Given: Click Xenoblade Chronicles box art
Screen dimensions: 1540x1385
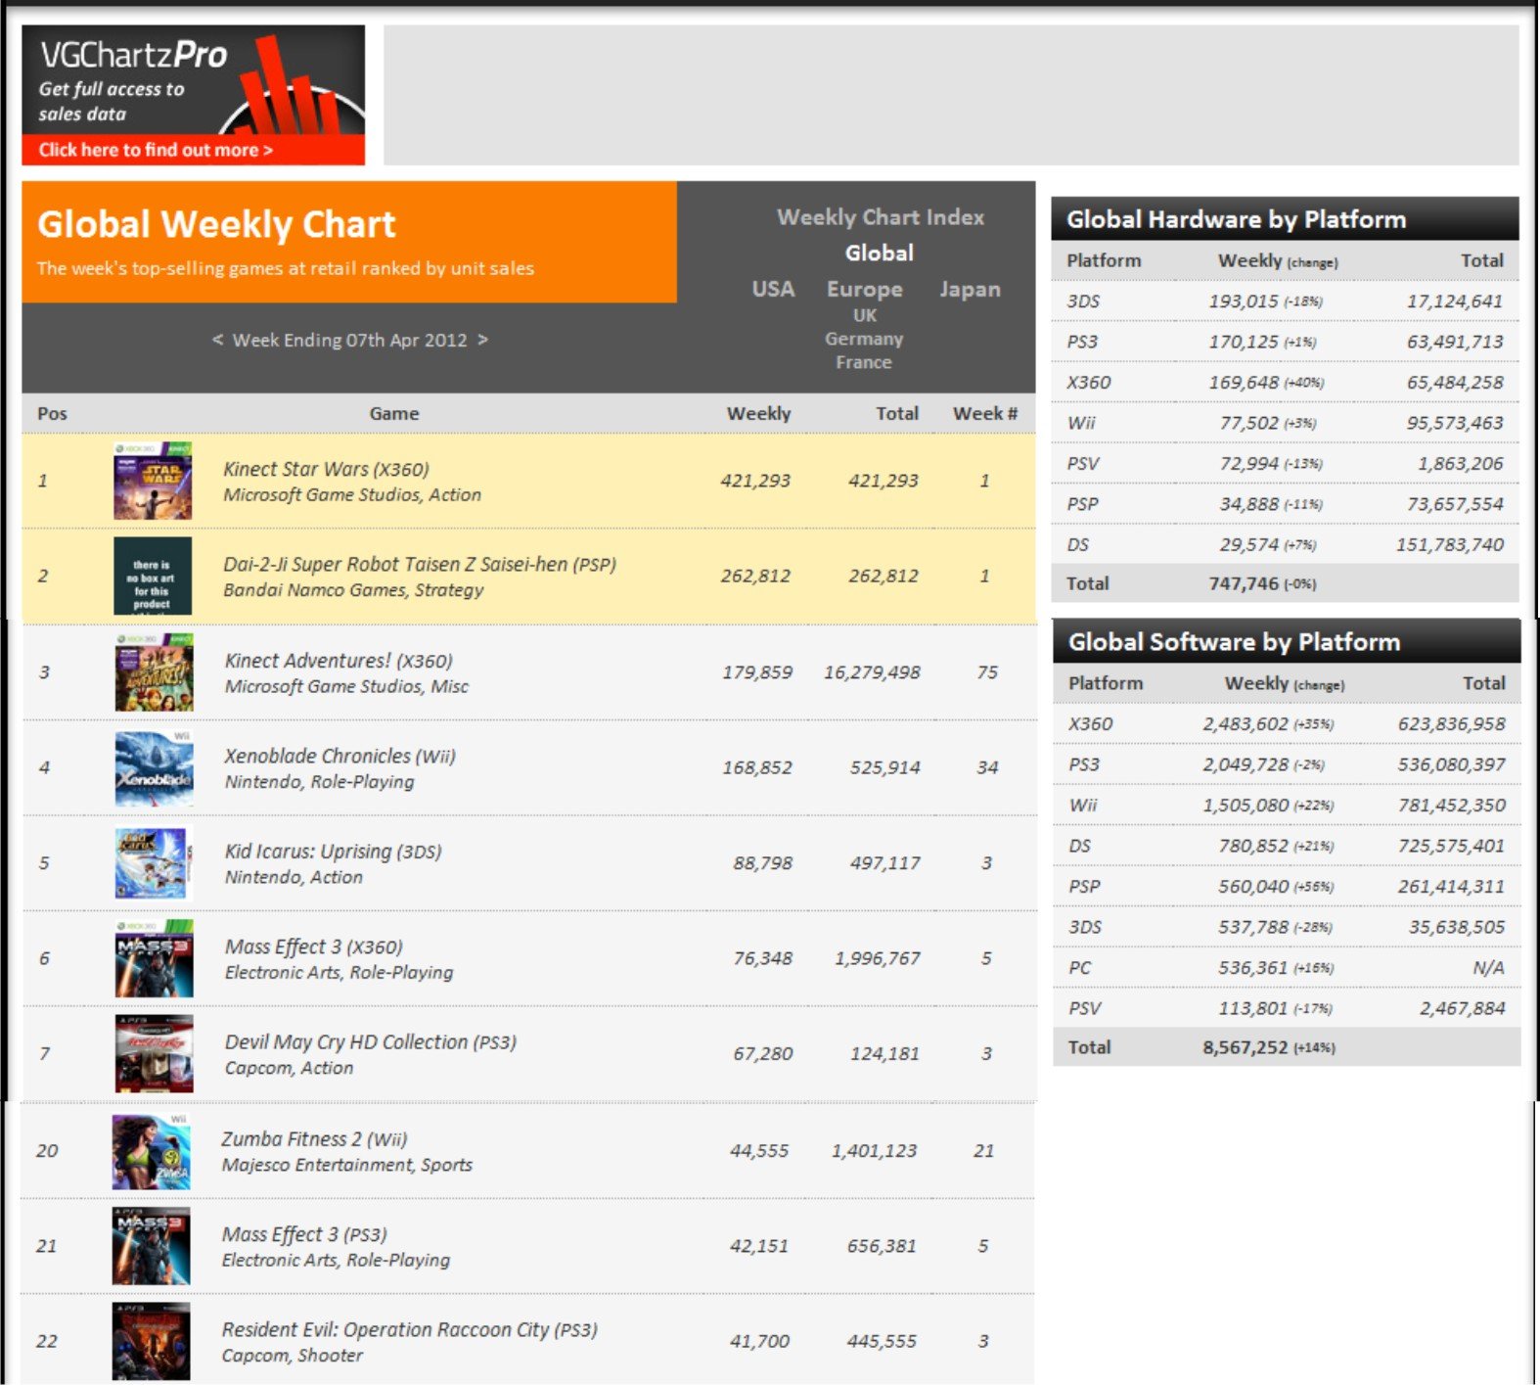Looking at the screenshot, I should coord(154,767).
